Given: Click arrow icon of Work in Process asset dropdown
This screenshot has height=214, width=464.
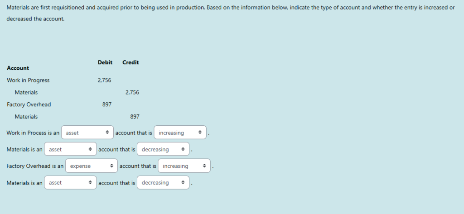Looking at the screenshot, I should [107, 133].
